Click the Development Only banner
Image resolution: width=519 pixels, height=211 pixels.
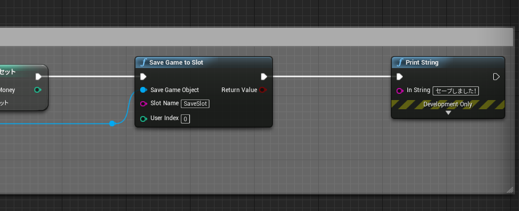(448, 105)
